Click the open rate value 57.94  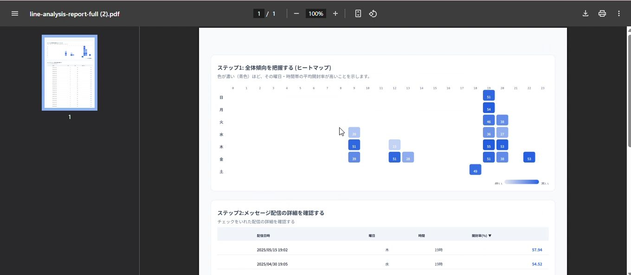pos(537,250)
